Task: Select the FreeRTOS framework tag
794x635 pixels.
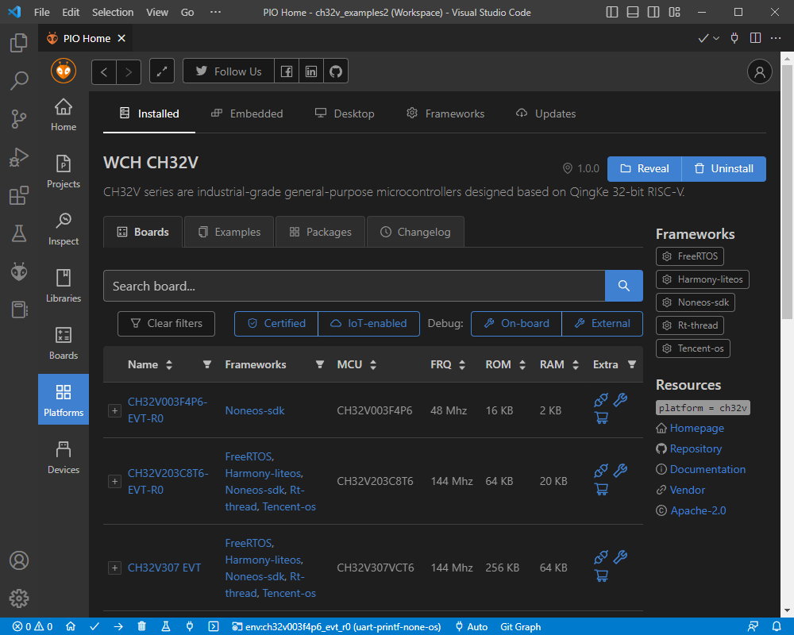Action: coord(690,256)
